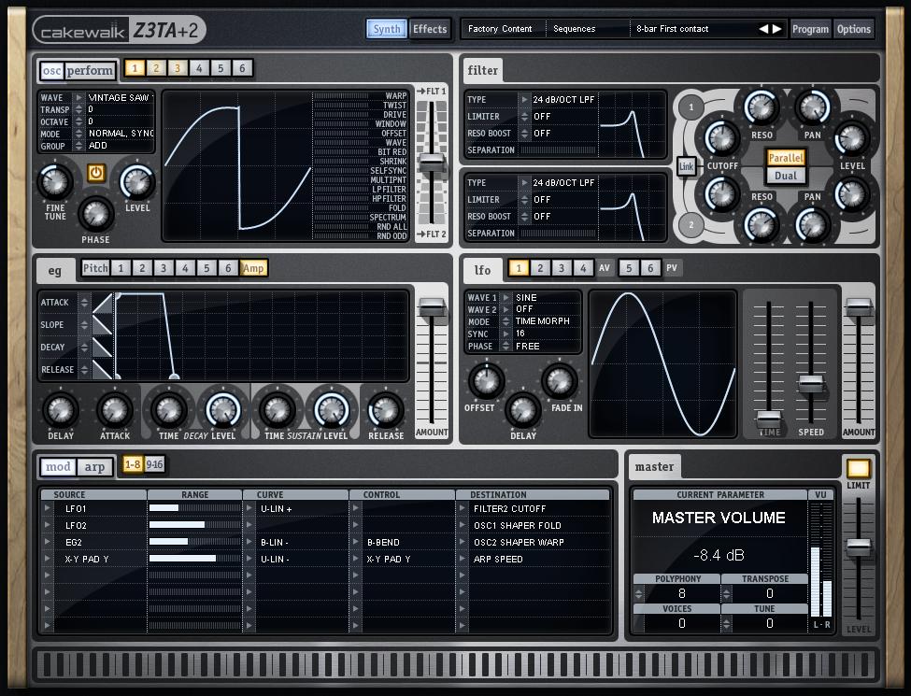Toggle the master Limit button

pos(858,469)
